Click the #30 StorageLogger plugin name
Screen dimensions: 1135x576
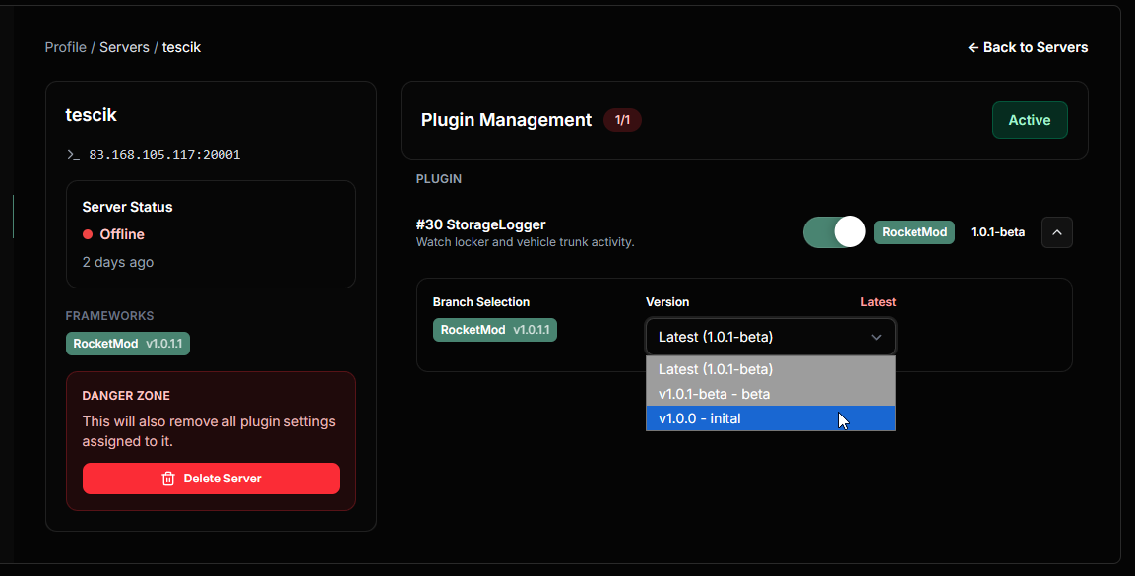(480, 224)
